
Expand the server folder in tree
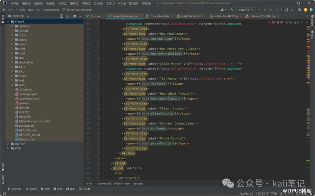12,76
